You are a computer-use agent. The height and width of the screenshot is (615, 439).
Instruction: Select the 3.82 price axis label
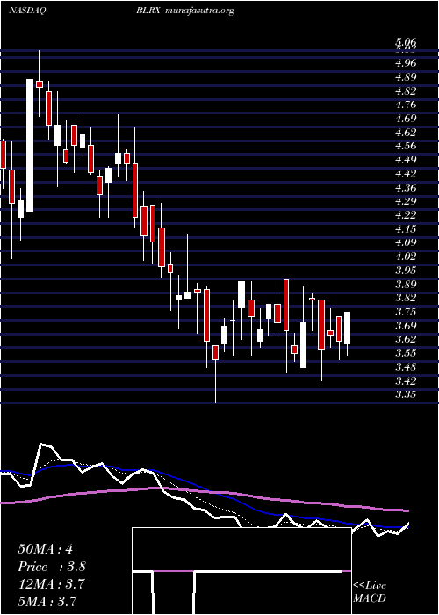click(x=405, y=298)
